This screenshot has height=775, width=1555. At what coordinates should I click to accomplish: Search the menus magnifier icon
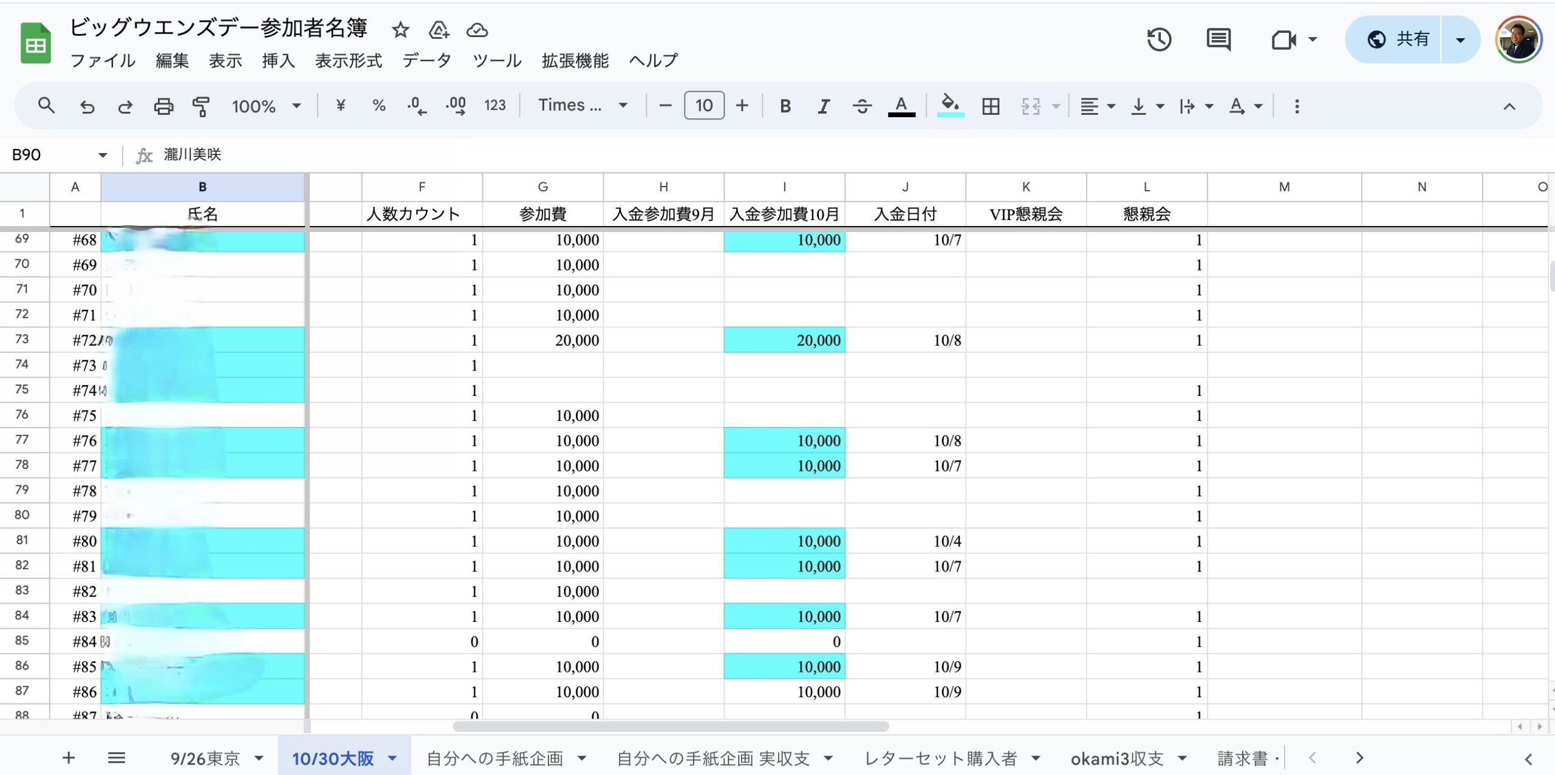pos(46,106)
